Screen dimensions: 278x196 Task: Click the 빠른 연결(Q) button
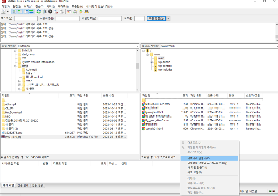click(x=156, y=18)
